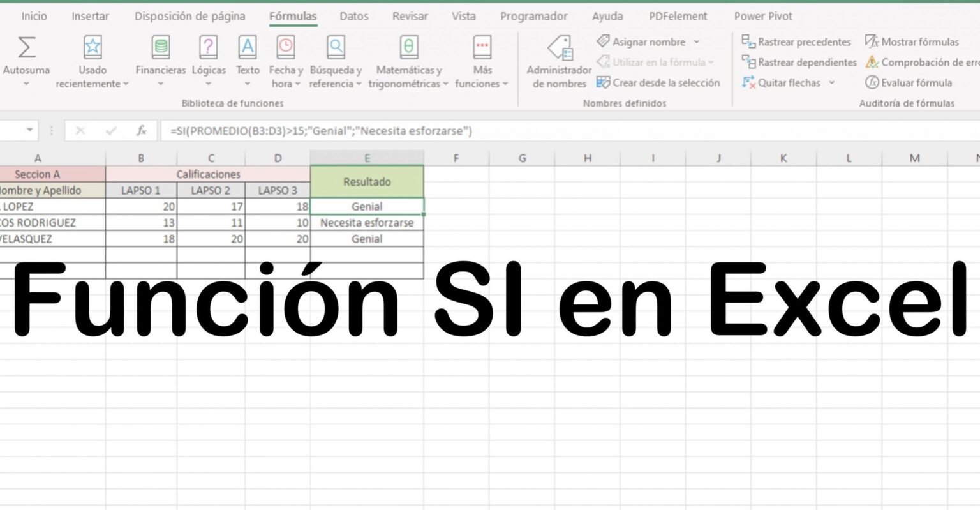Image resolution: width=980 pixels, height=510 pixels.
Task: Select the Resultado header cell
Action: (367, 182)
